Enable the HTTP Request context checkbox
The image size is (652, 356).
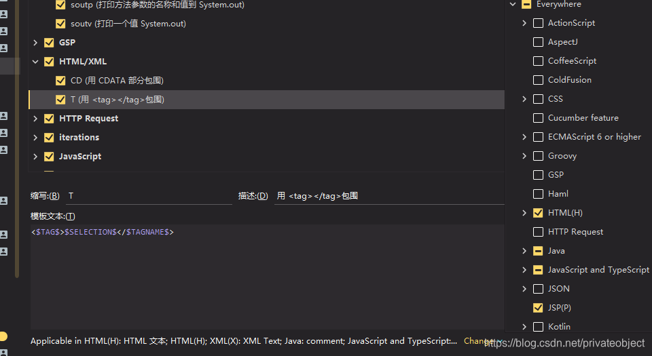coord(538,231)
